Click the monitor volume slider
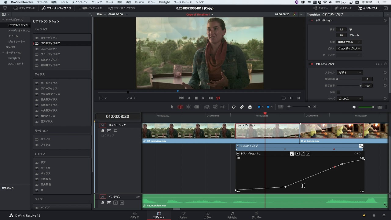391x220 pixels. point(366,107)
